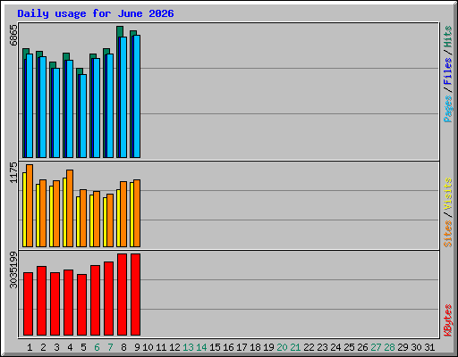Click the day 5 cyan hits bar
The image size is (458, 357).
[83, 116]
